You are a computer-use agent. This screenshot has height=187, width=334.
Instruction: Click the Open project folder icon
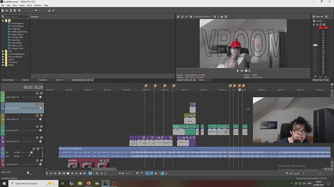[x=7, y=10]
